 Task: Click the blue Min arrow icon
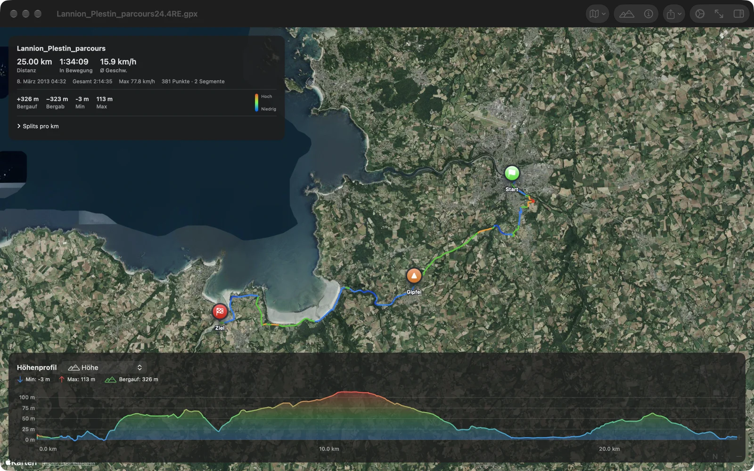(x=20, y=380)
